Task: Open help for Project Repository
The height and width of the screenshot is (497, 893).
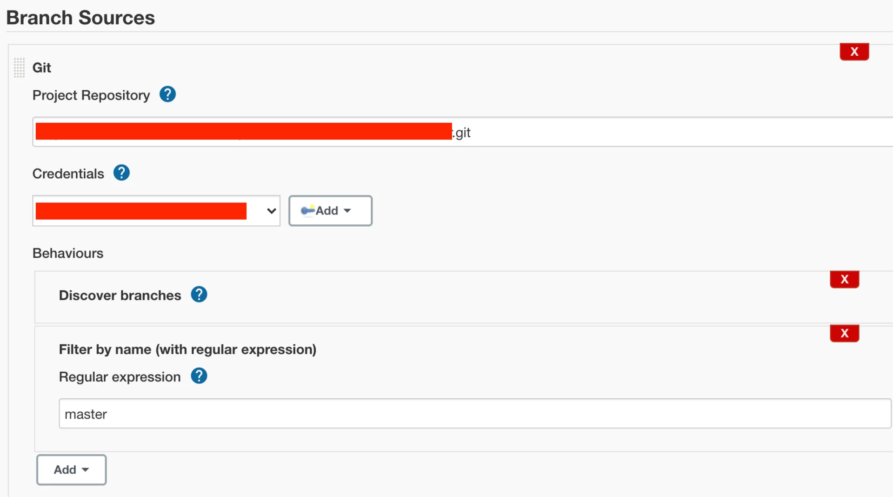Action: [167, 94]
